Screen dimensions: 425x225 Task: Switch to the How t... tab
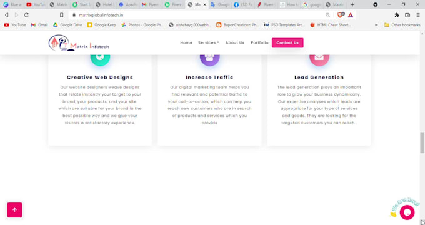click(x=290, y=4)
